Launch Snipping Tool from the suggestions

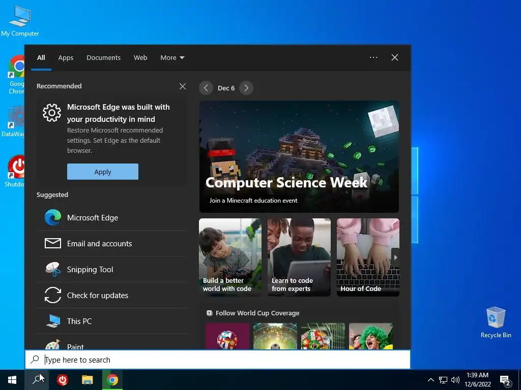point(111,269)
